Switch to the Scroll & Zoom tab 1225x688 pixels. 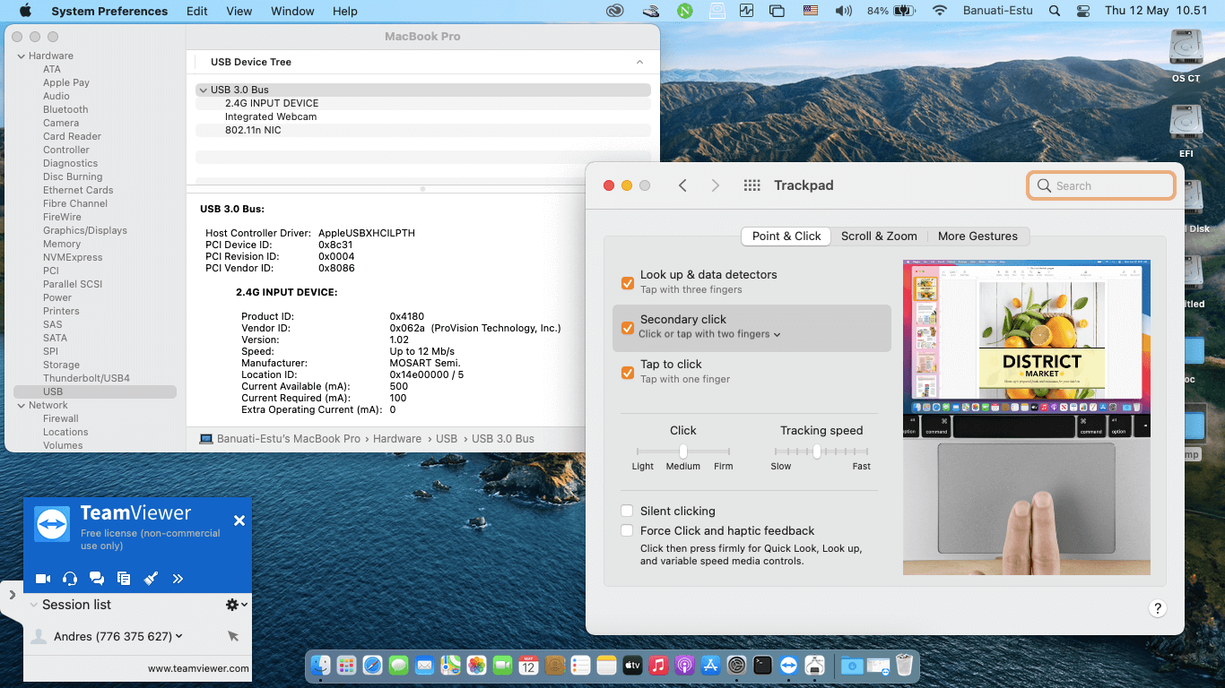pyautogui.click(x=879, y=236)
